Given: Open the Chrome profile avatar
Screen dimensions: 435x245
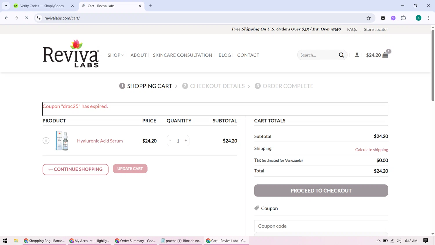Looking at the screenshot, I should tap(418, 18).
